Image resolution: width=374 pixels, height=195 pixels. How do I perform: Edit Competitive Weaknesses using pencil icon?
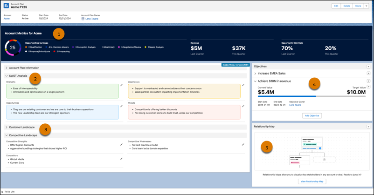(243, 145)
